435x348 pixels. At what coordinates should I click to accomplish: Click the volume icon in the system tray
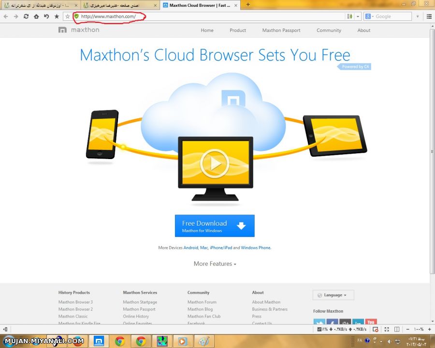tap(390, 341)
